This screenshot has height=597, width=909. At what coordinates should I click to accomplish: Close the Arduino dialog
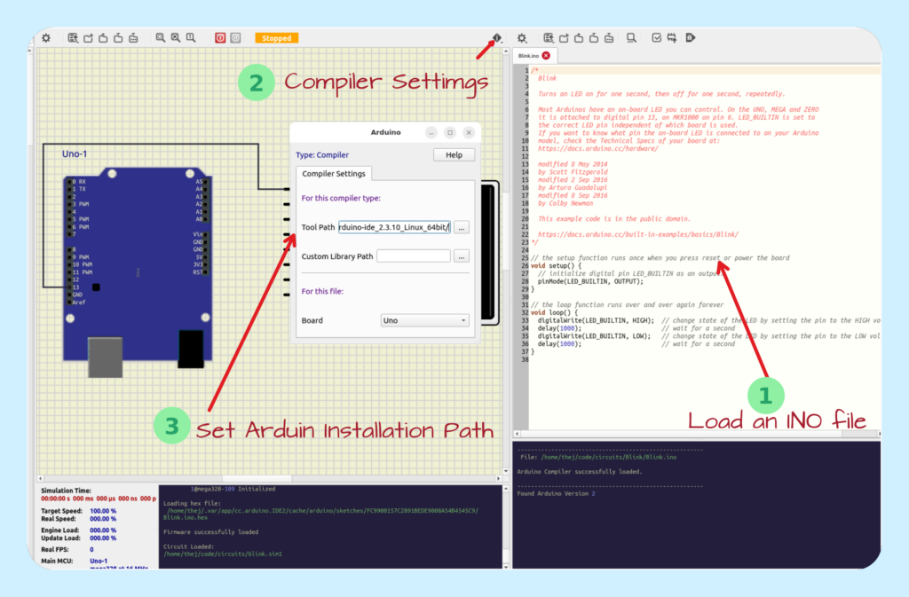469,132
